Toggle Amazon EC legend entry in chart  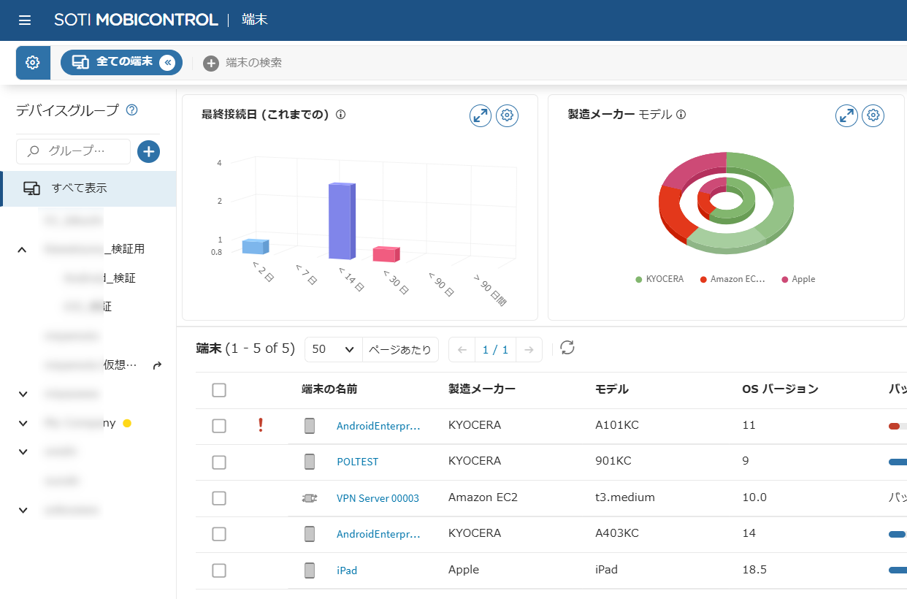(732, 279)
